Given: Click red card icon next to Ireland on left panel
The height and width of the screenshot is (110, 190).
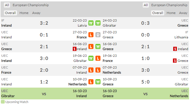Looking at the screenshot, I should [x=74, y=49].
